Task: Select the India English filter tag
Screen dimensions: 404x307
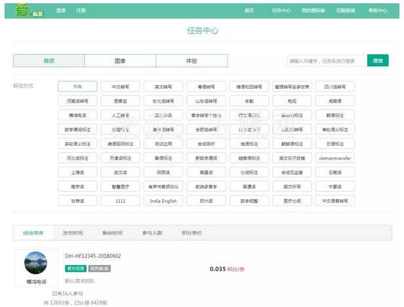Action: pyautogui.click(x=163, y=201)
